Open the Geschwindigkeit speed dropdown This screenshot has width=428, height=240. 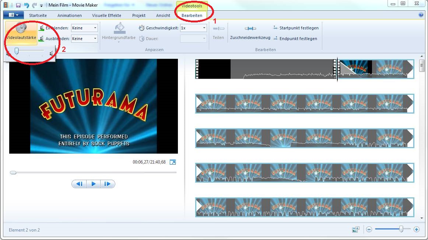204,28
